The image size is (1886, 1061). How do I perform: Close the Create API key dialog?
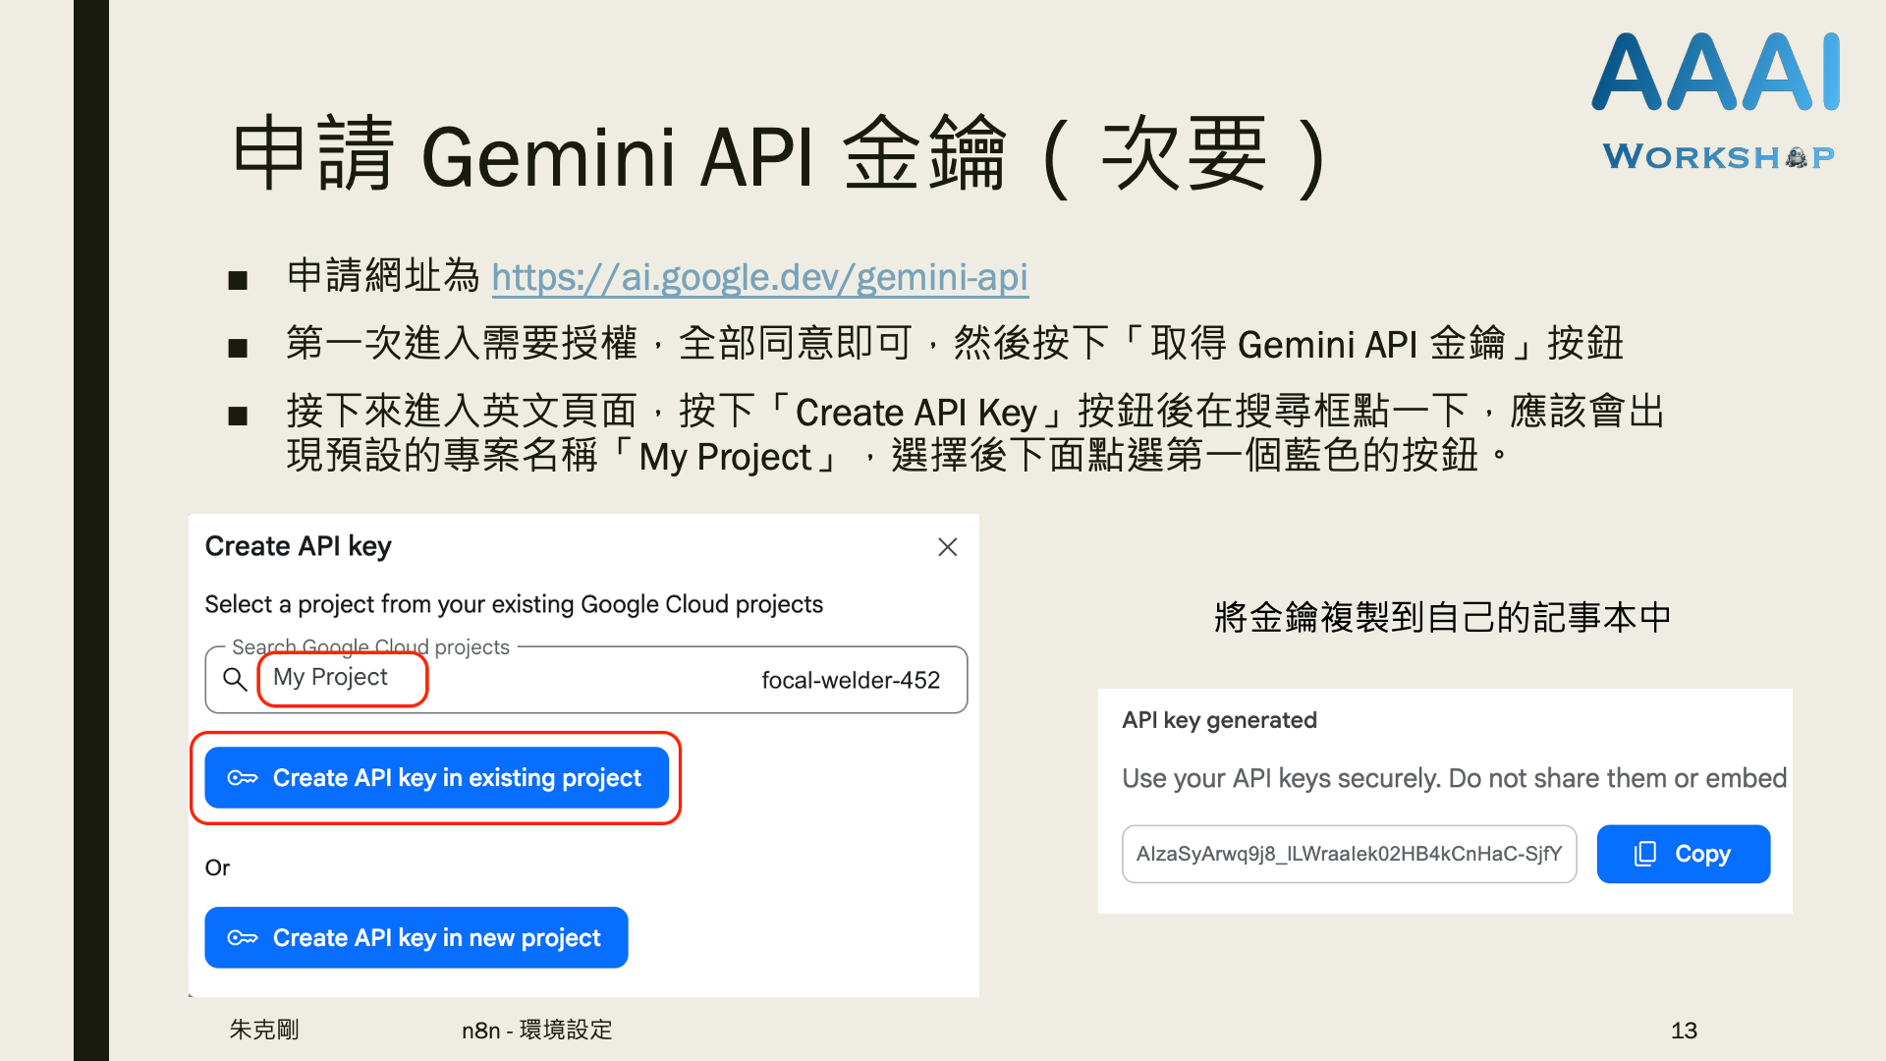(947, 547)
